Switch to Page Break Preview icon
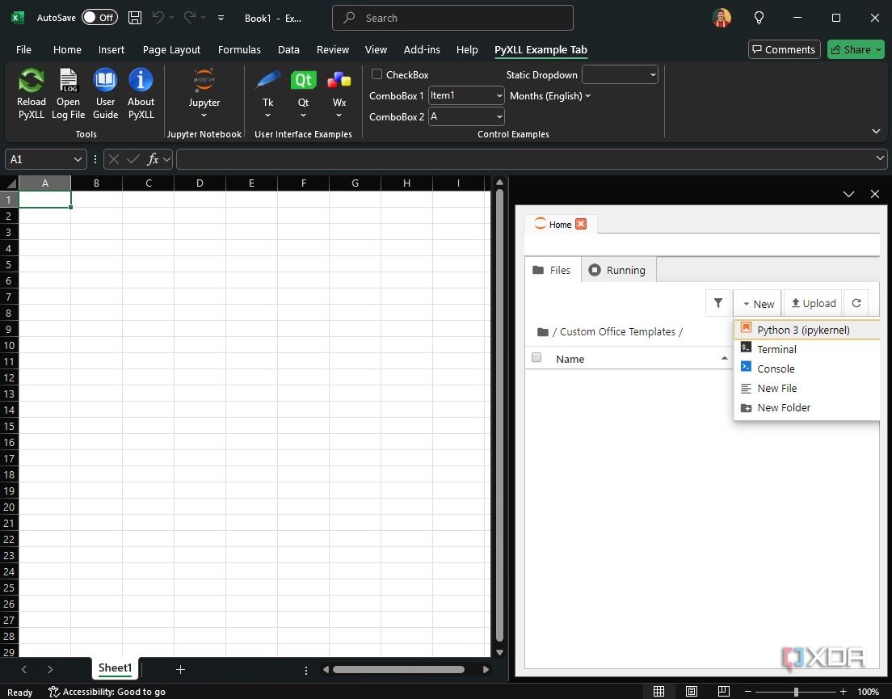This screenshot has height=699, width=892. [724, 691]
